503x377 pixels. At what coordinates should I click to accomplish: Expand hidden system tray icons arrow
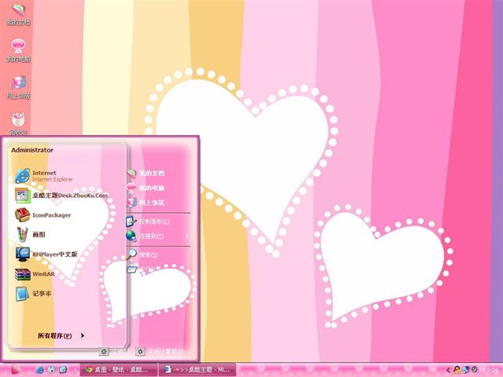click(x=449, y=370)
